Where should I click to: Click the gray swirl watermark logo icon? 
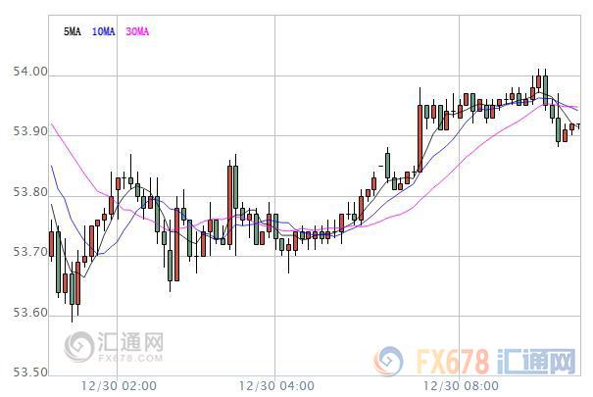point(79,347)
